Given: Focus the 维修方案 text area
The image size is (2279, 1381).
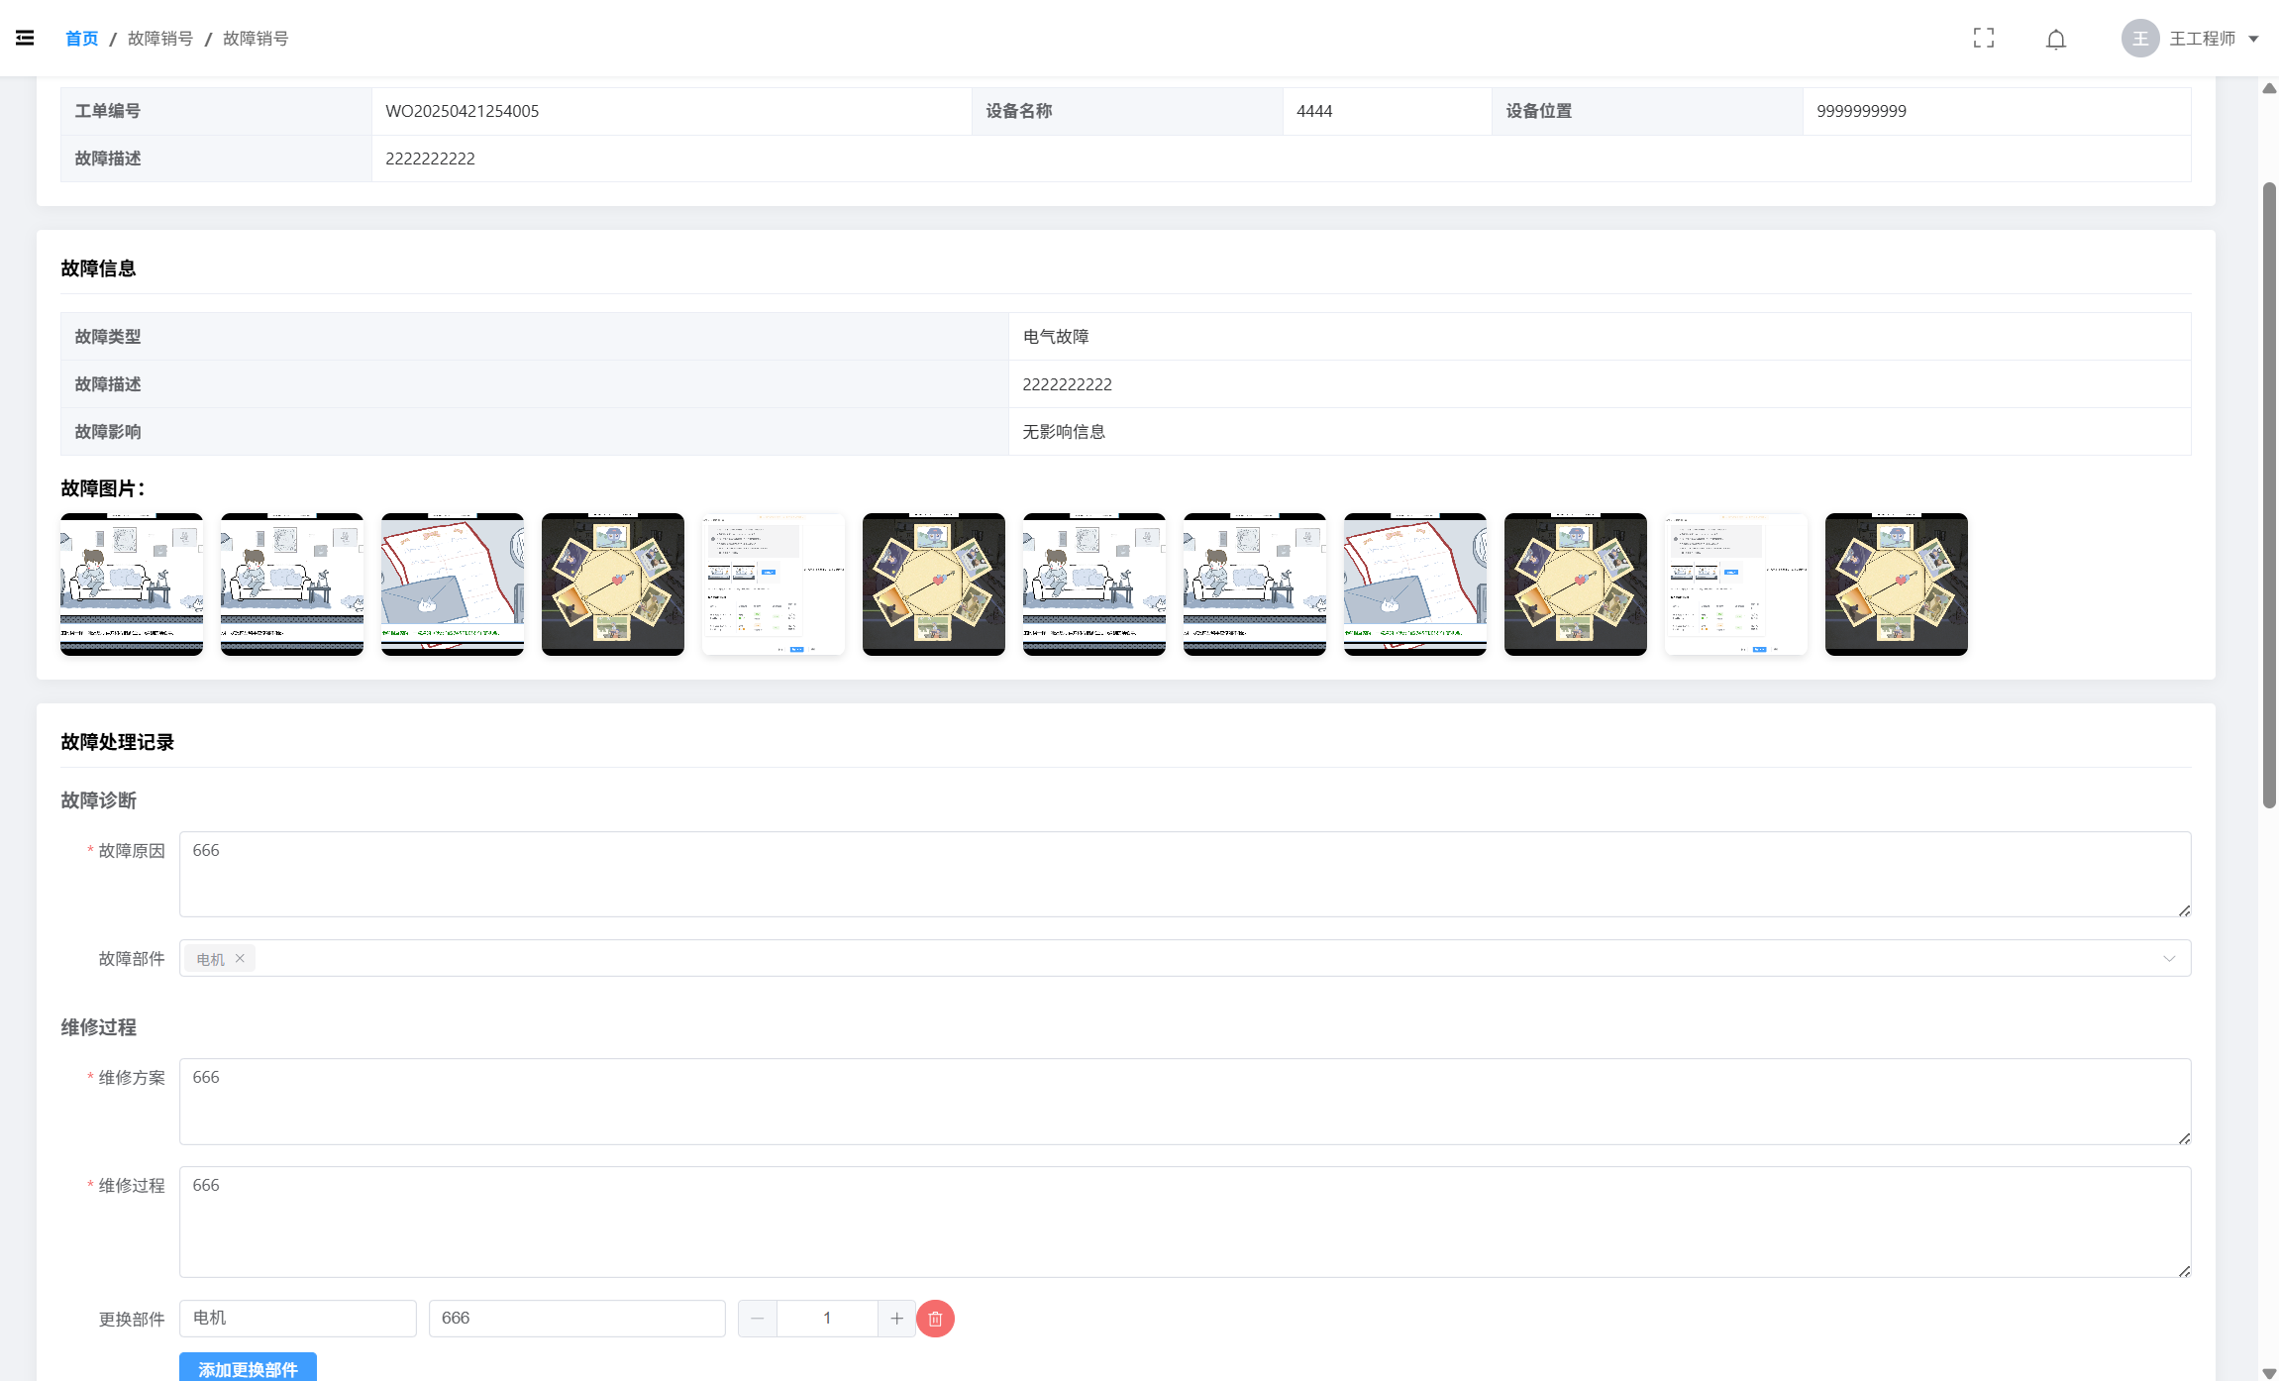Looking at the screenshot, I should tap(1184, 1101).
